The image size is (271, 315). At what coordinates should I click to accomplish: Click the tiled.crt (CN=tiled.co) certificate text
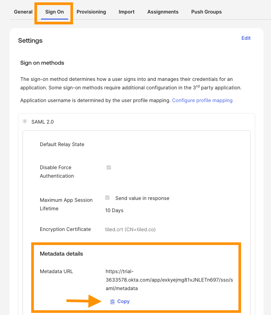130,229
